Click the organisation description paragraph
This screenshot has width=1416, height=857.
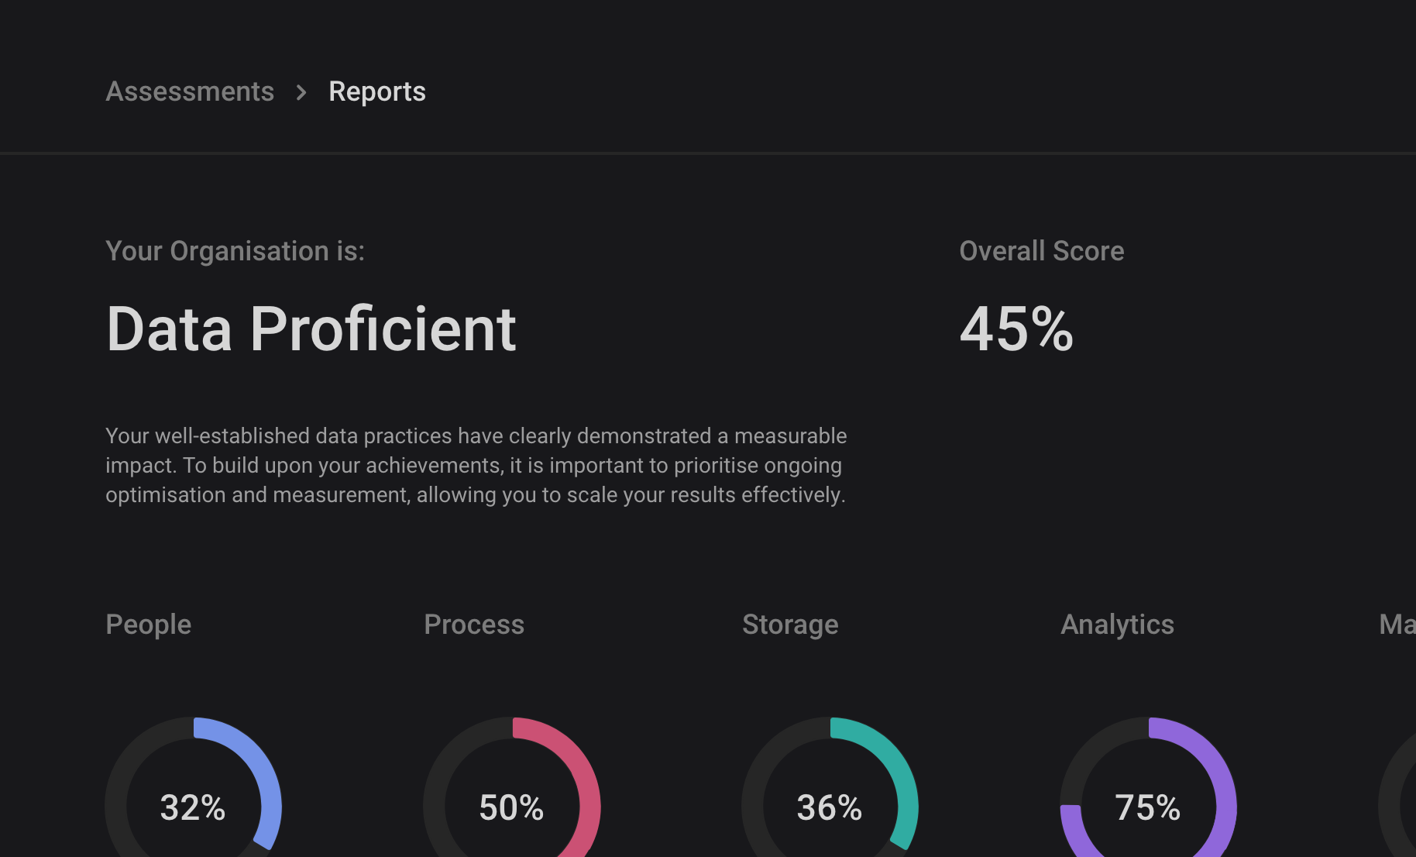pos(476,465)
